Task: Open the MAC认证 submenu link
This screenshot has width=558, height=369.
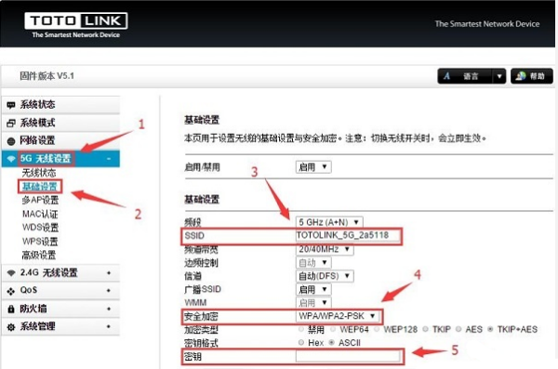Action: point(40,214)
